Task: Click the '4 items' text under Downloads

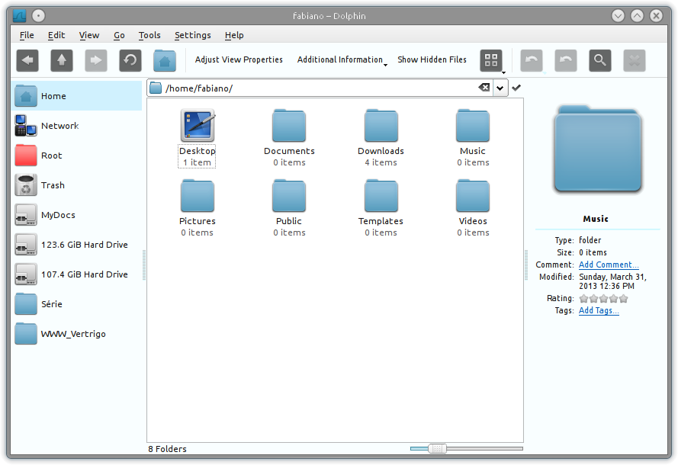Action: tap(381, 162)
